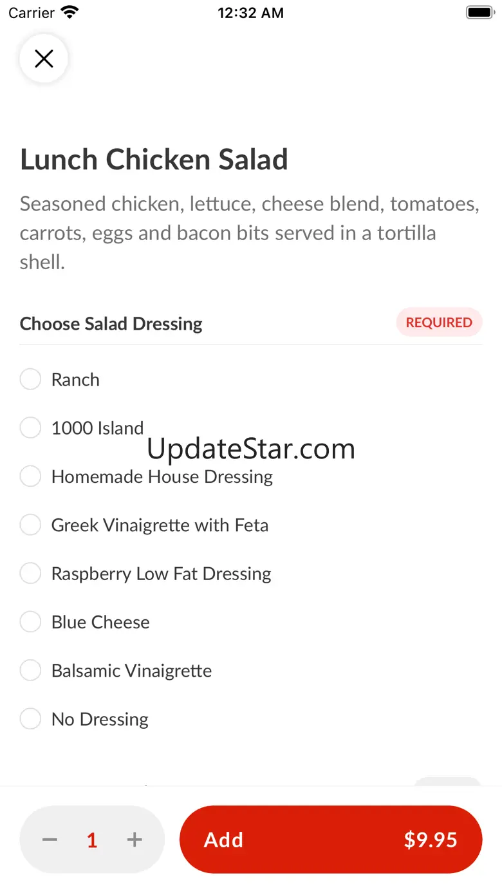Select the Blue Cheese radio button
Screen dimensions: 502x893
30,622
